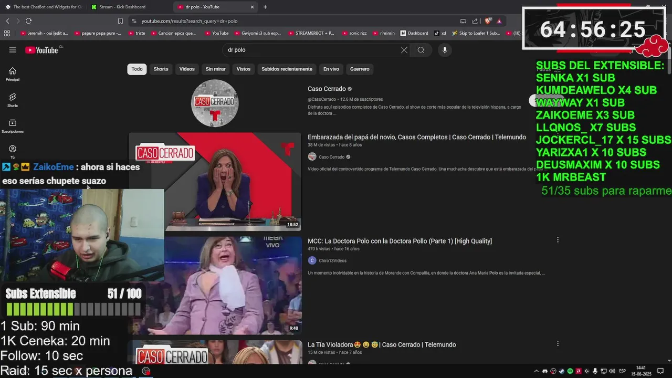The width and height of the screenshot is (672, 378).
Task: Switch the ESP keyboard language indicator
Action: click(622, 371)
